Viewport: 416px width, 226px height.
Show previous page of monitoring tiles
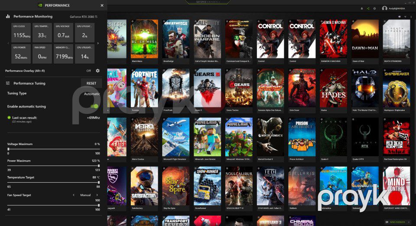pyautogui.click(x=8, y=43)
